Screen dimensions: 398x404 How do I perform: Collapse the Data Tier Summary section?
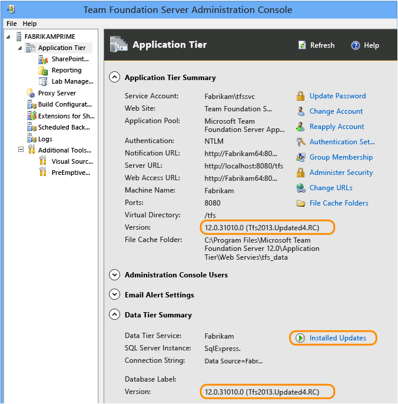tap(114, 314)
